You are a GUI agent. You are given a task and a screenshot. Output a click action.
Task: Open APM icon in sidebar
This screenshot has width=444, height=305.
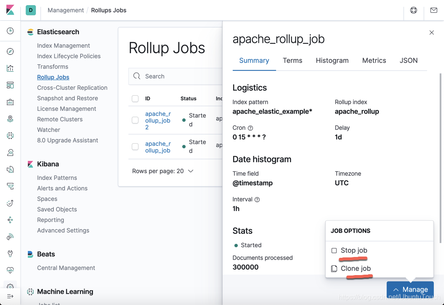tap(10, 186)
